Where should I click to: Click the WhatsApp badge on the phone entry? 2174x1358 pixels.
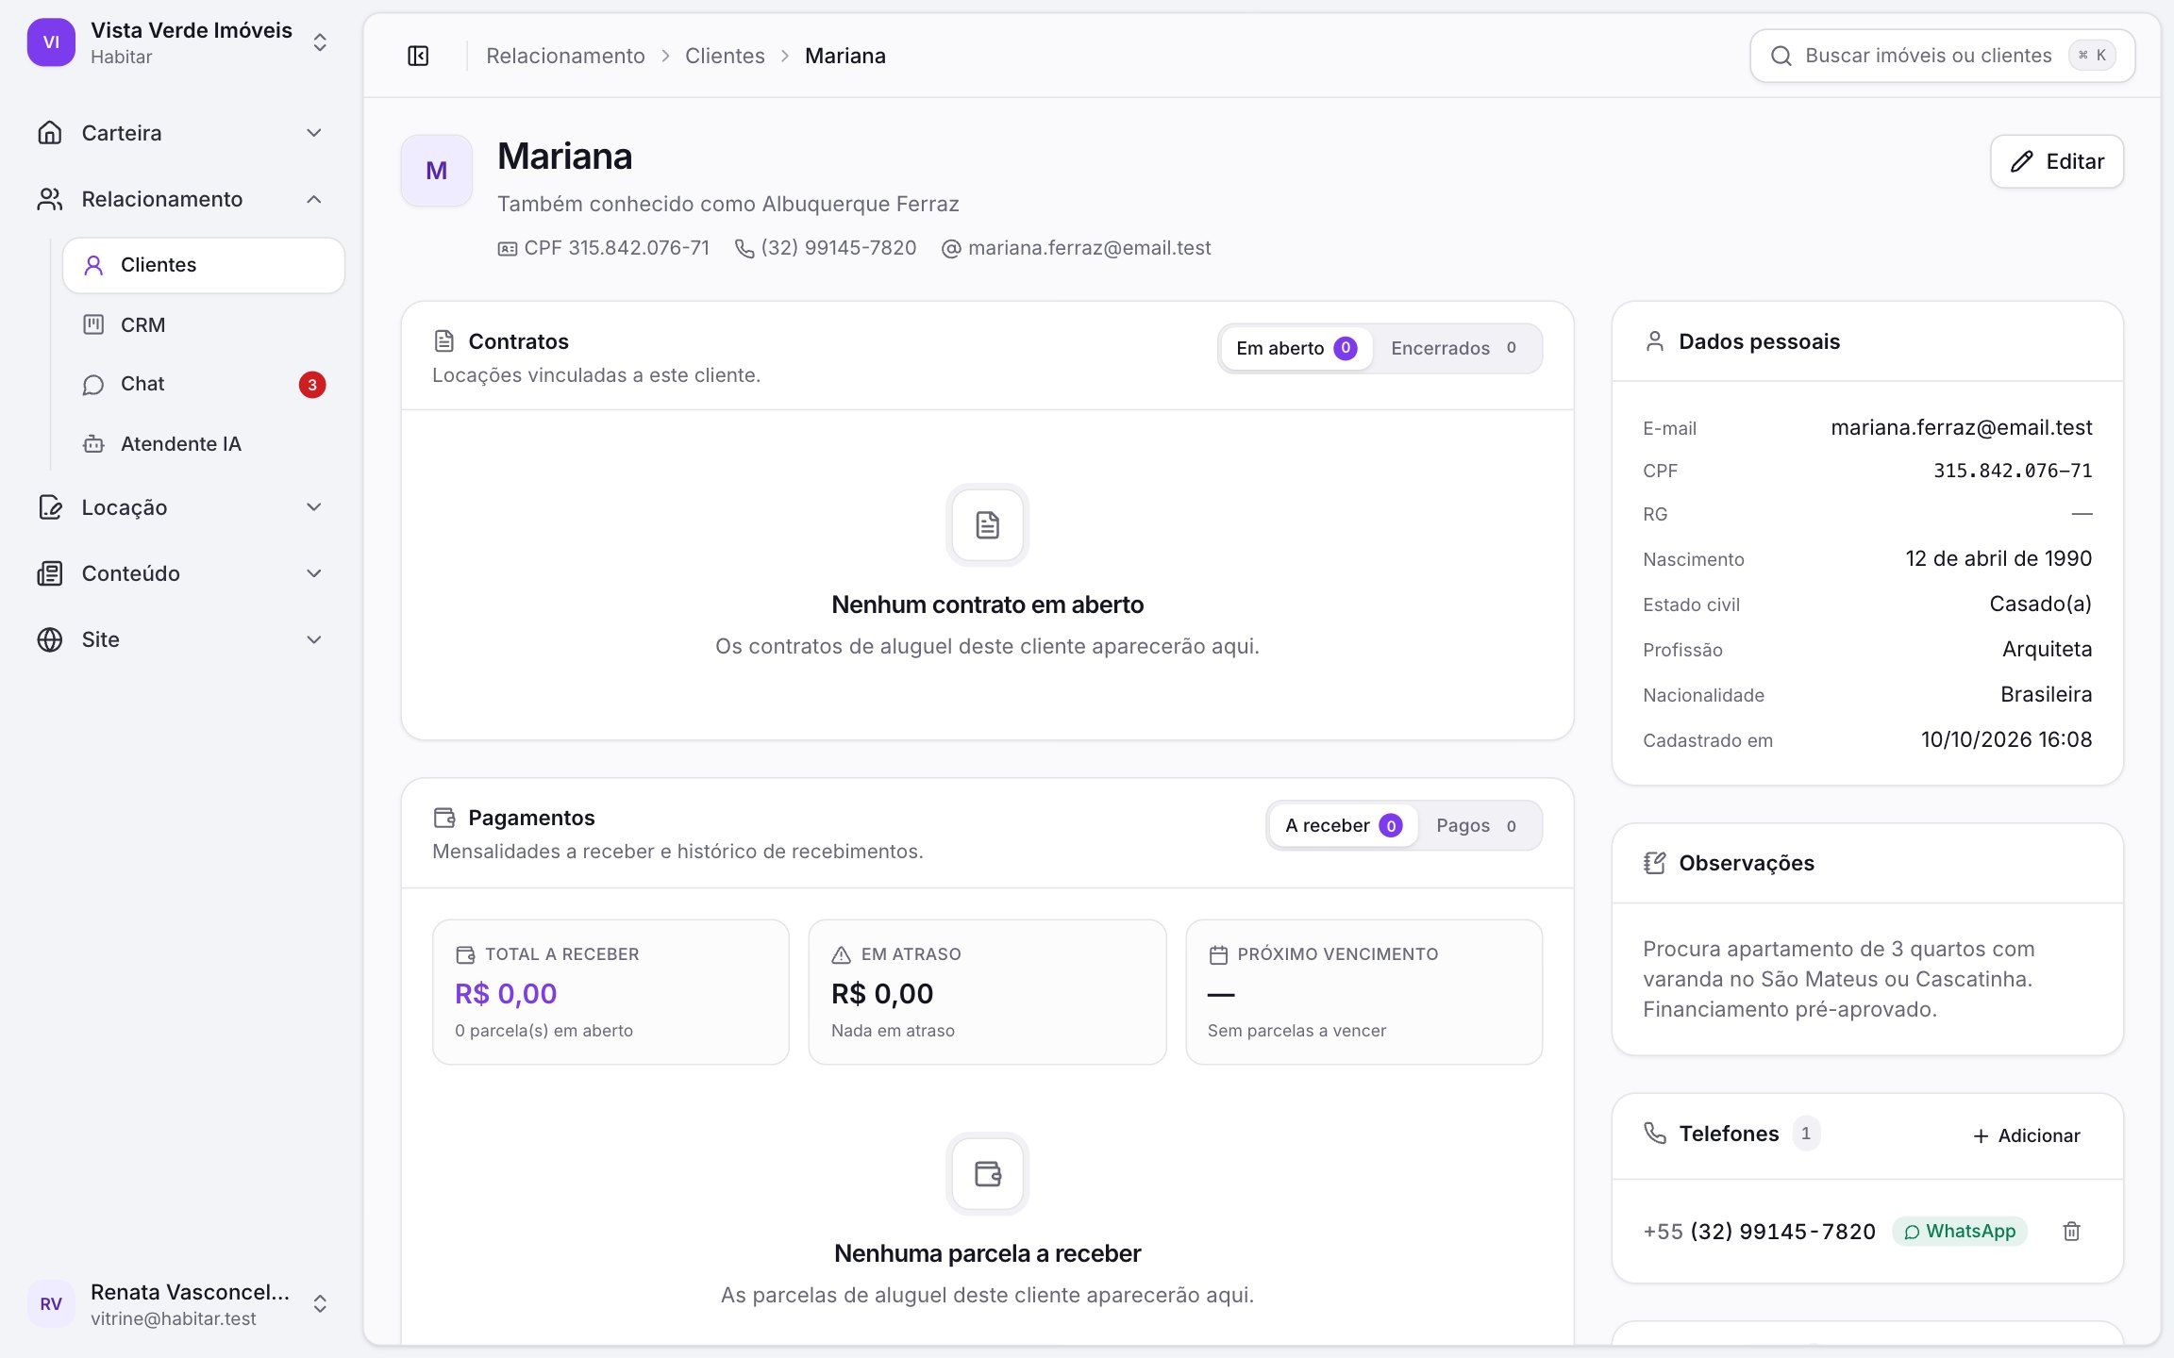[1960, 1231]
